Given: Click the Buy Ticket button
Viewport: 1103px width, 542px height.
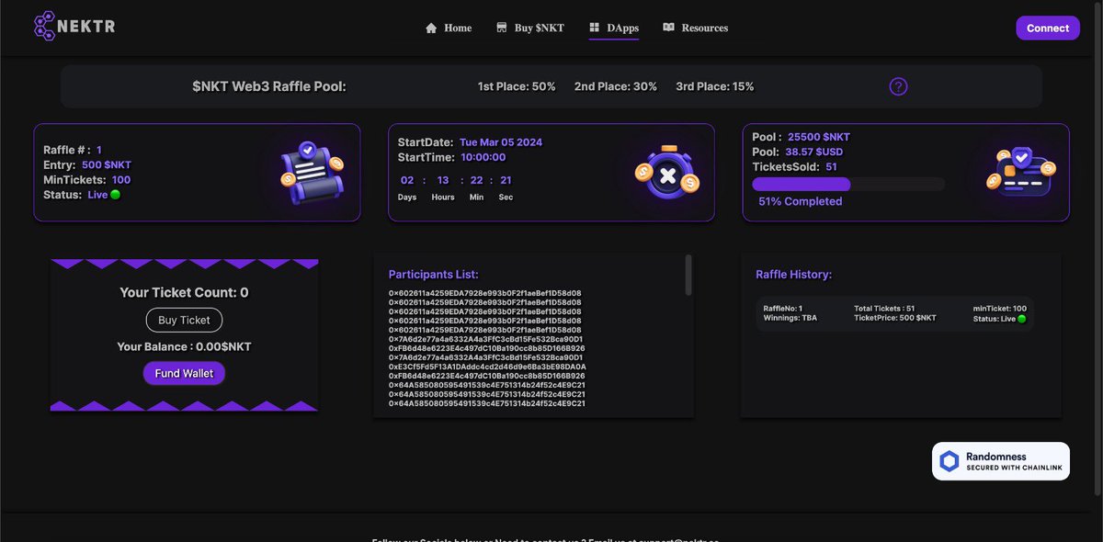Looking at the screenshot, I should (x=184, y=320).
